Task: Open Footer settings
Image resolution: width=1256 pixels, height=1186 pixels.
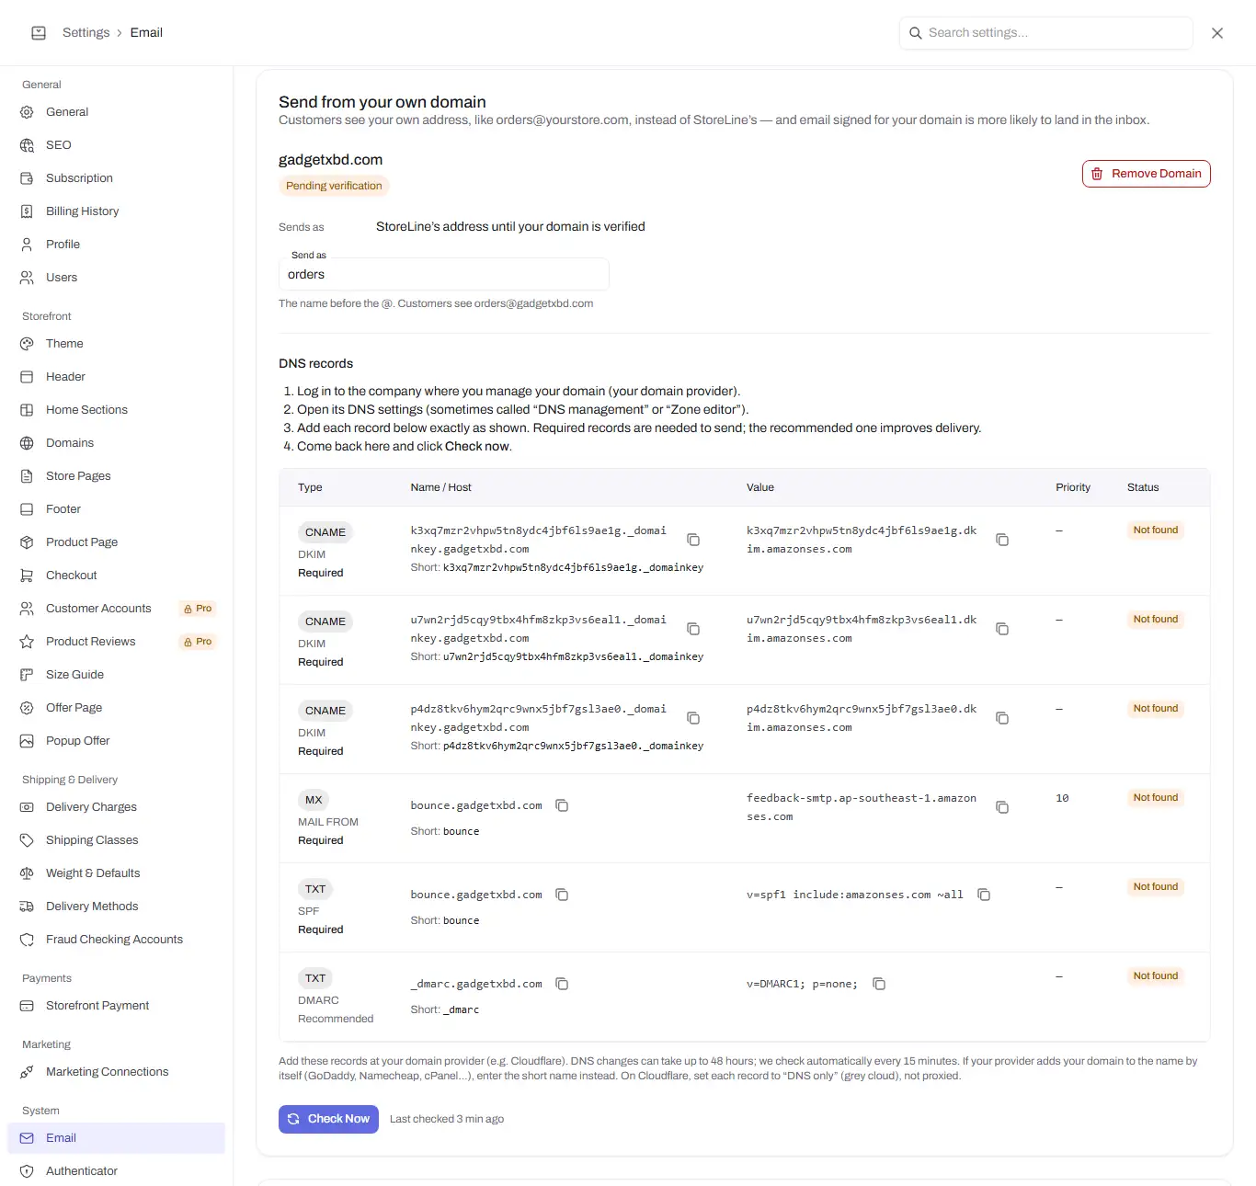Action: click(116, 509)
